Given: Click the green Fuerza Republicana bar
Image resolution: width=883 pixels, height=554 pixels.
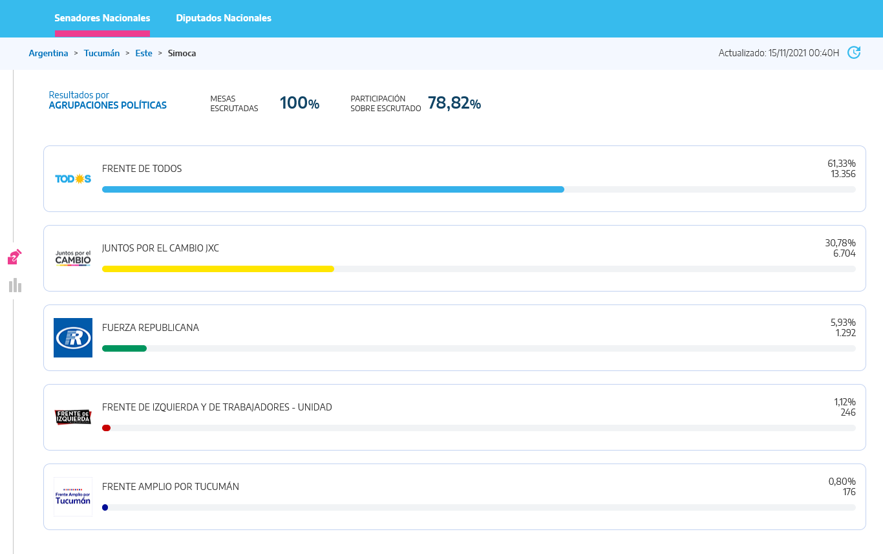Looking at the screenshot, I should [125, 348].
